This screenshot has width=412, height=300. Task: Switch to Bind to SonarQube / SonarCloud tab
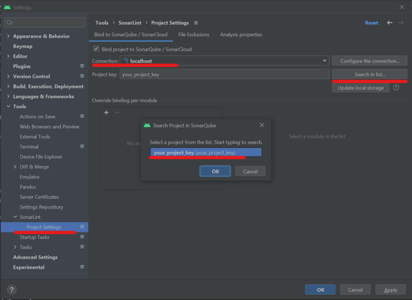coord(131,35)
